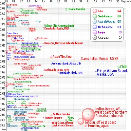
Task: Click the 9.0 magnitude axis tick label
Action: (81, 1)
